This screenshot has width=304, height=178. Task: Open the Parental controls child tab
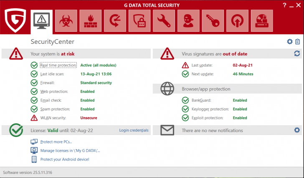tap(188, 21)
